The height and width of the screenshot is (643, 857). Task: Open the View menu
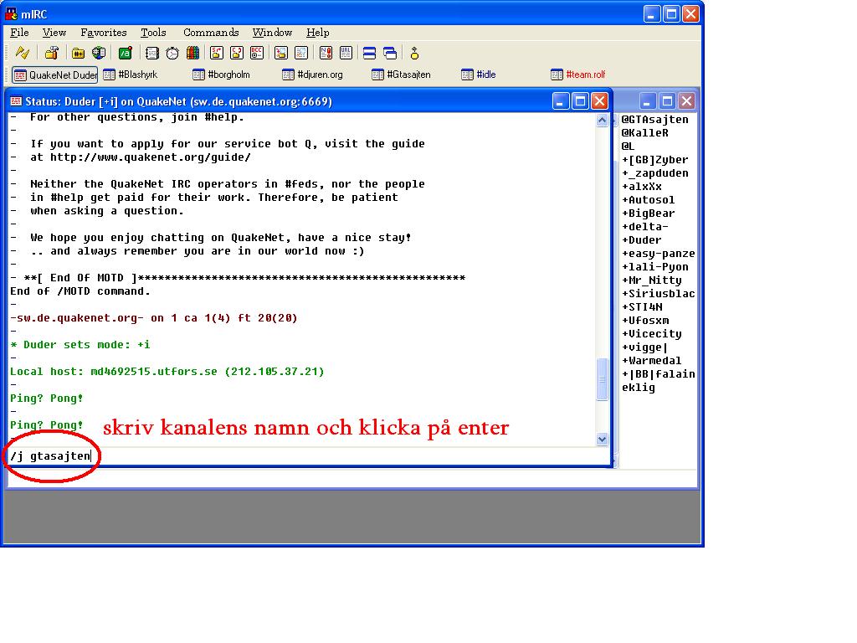coord(54,33)
